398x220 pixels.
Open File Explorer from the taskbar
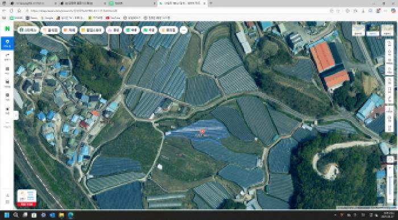(61, 215)
